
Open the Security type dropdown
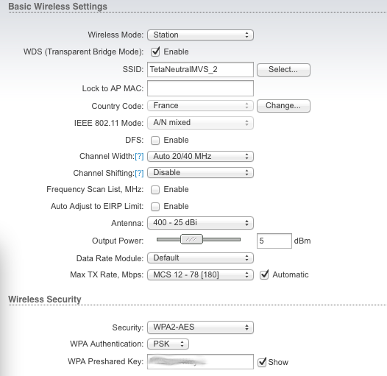click(x=200, y=327)
